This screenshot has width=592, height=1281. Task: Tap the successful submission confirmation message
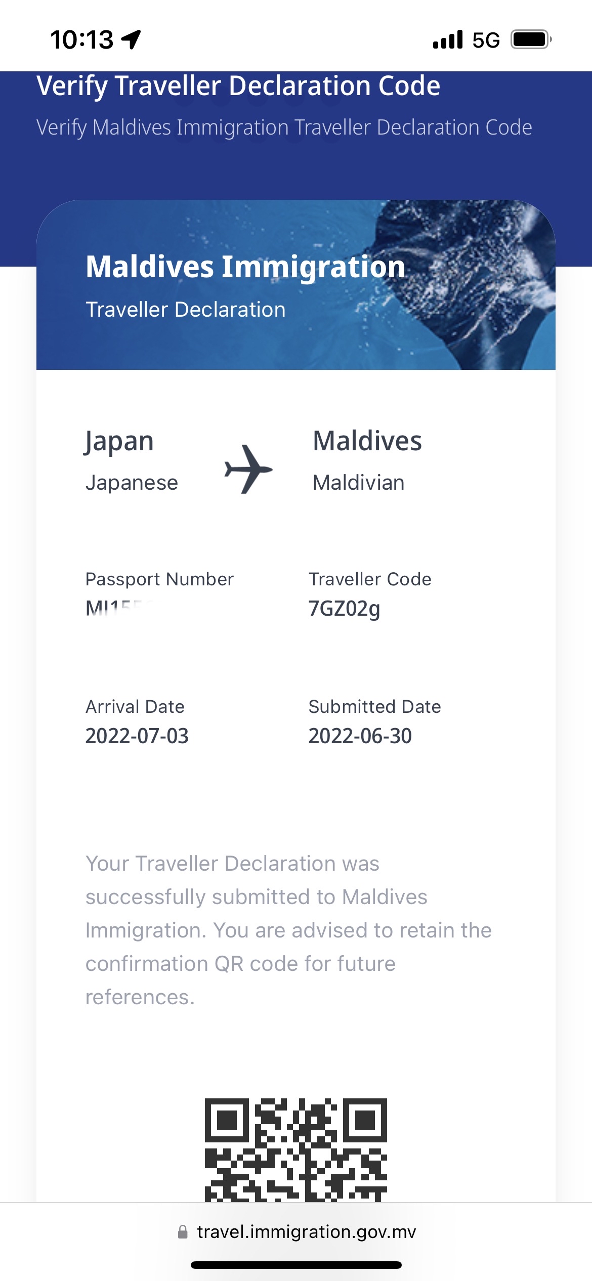coord(288,930)
